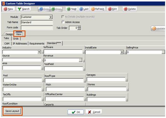Click the Update button

158,28
